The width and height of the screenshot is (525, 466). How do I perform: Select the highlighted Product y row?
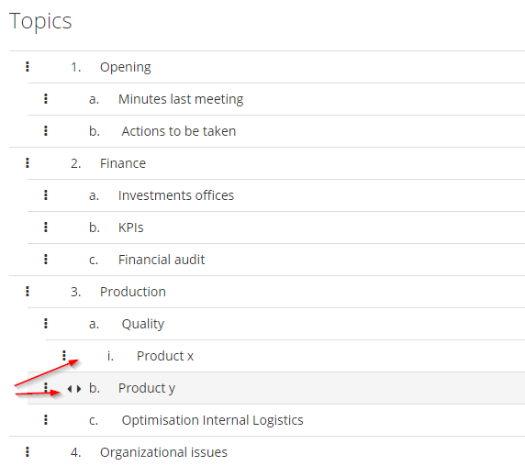point(276,388)
